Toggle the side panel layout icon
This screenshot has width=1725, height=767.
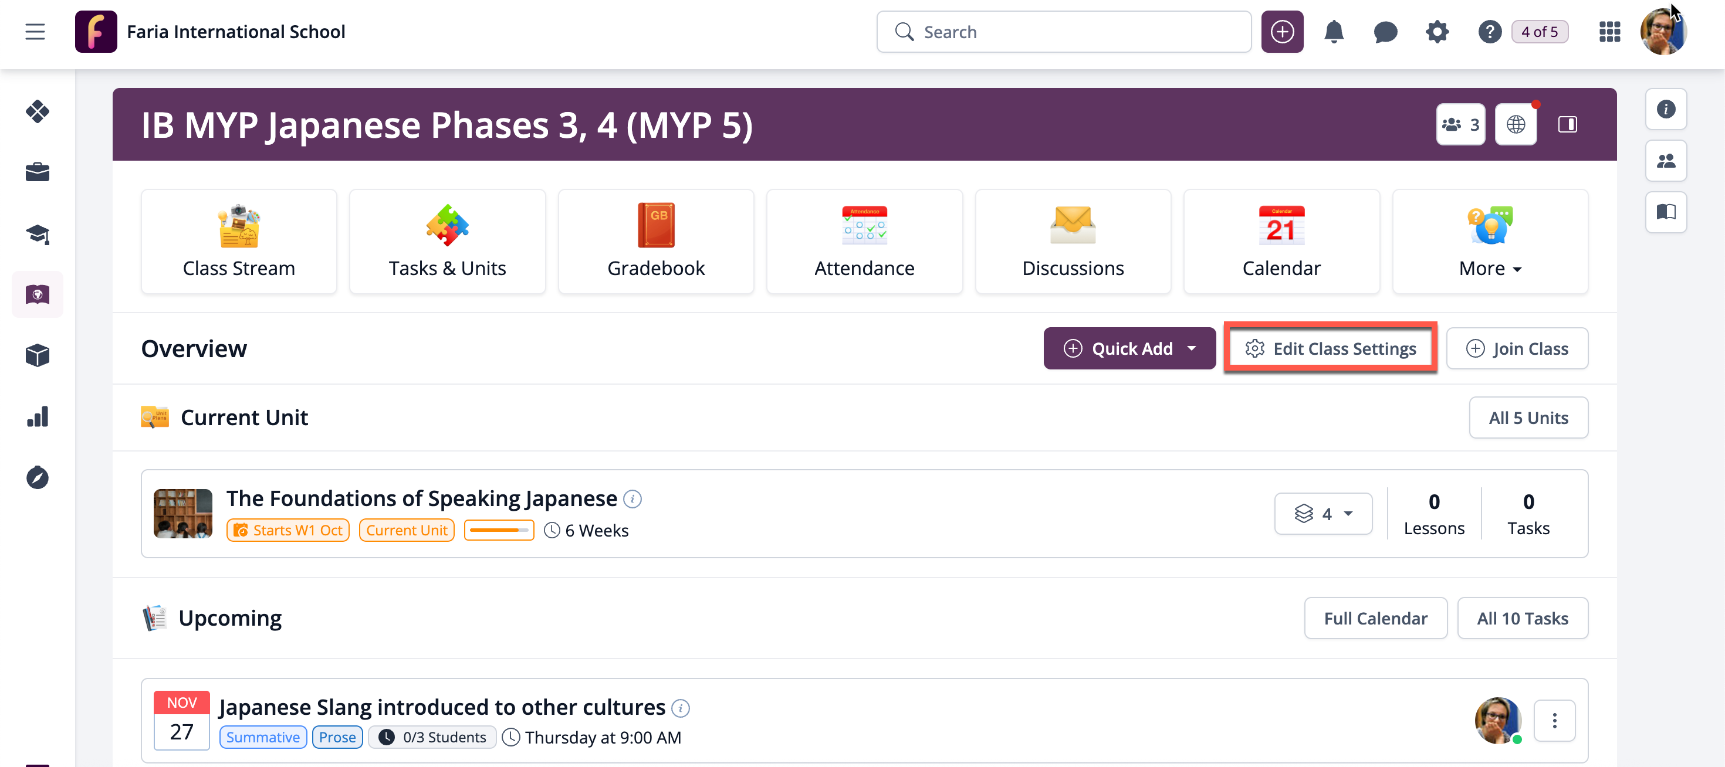[x=1567, y=124]
